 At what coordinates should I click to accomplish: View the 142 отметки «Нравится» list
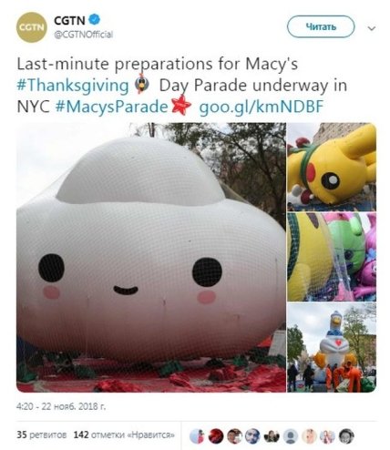pyautogui.click(x=124, y=435)
